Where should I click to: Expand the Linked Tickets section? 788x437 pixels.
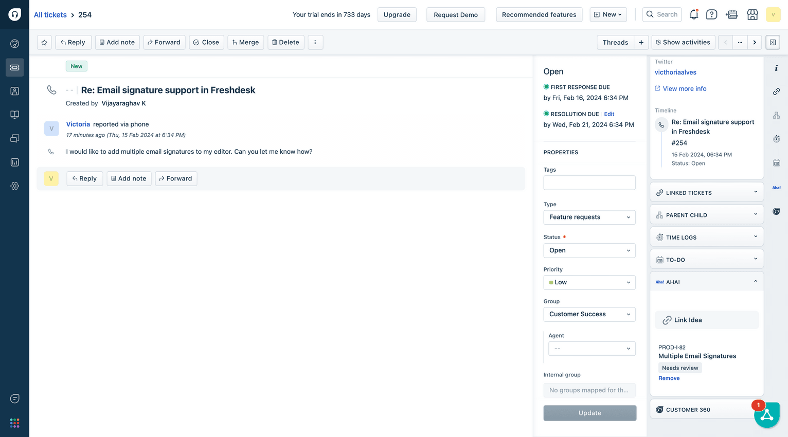coord(706,193)
